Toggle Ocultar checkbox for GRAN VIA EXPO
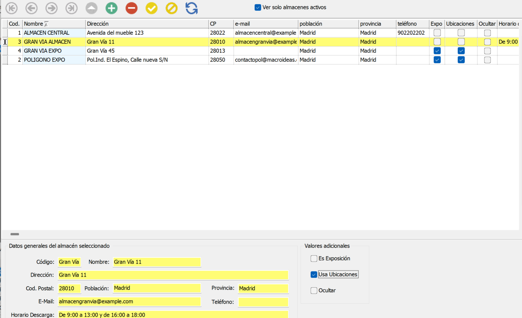The width and height of the screenshot is (522, 318). (x=487, y=51)
